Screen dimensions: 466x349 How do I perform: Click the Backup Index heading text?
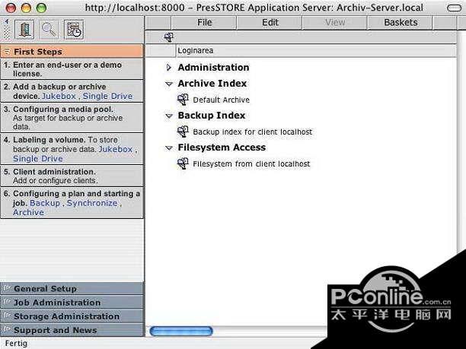click(x=212, y=116)
